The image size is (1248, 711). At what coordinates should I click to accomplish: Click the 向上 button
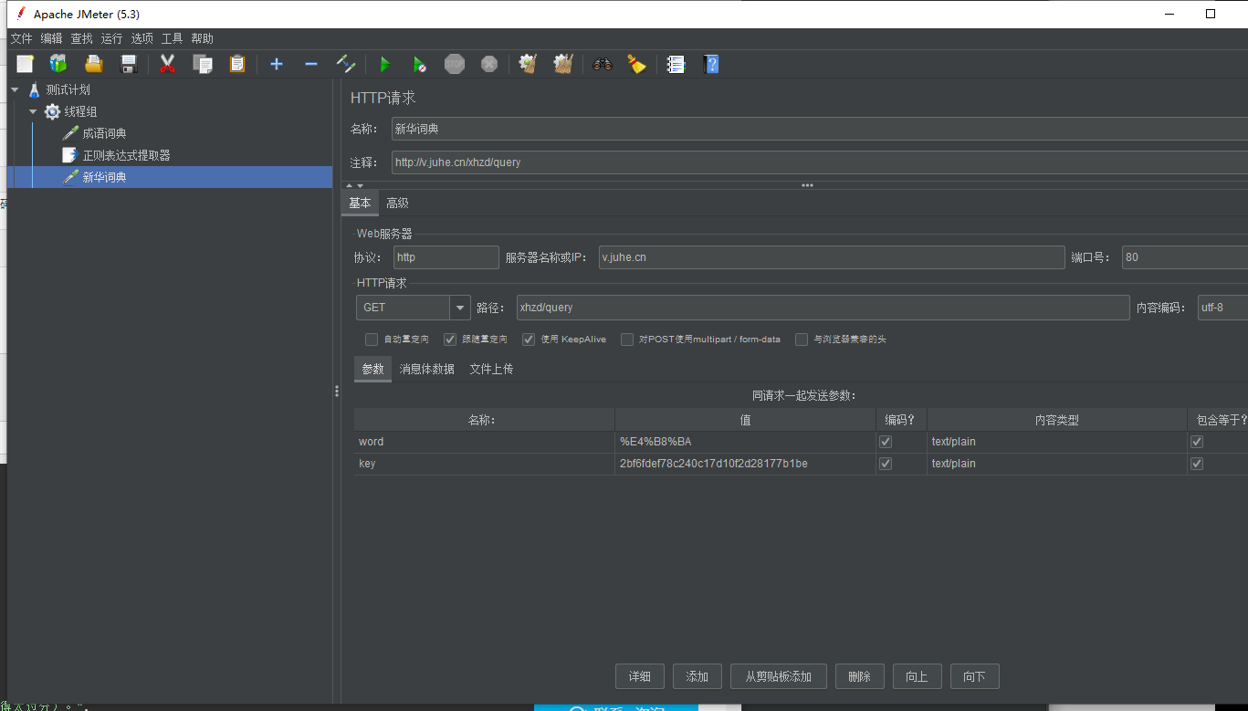pyautogui.click(x=917, y=676)
